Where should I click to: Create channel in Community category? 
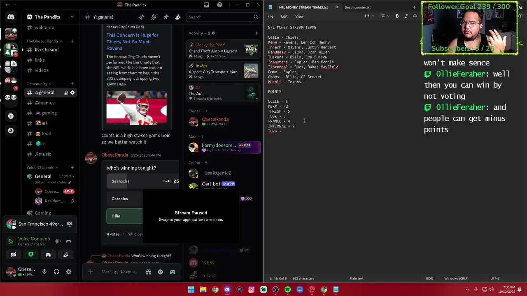coord(72,84)
